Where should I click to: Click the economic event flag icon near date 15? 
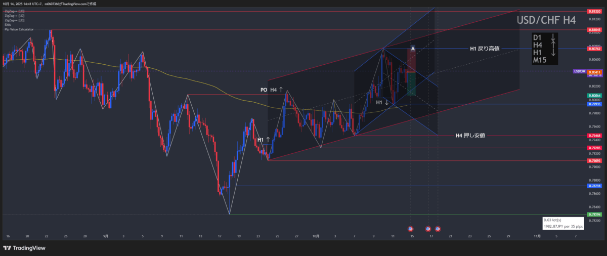tap(410, 229)
